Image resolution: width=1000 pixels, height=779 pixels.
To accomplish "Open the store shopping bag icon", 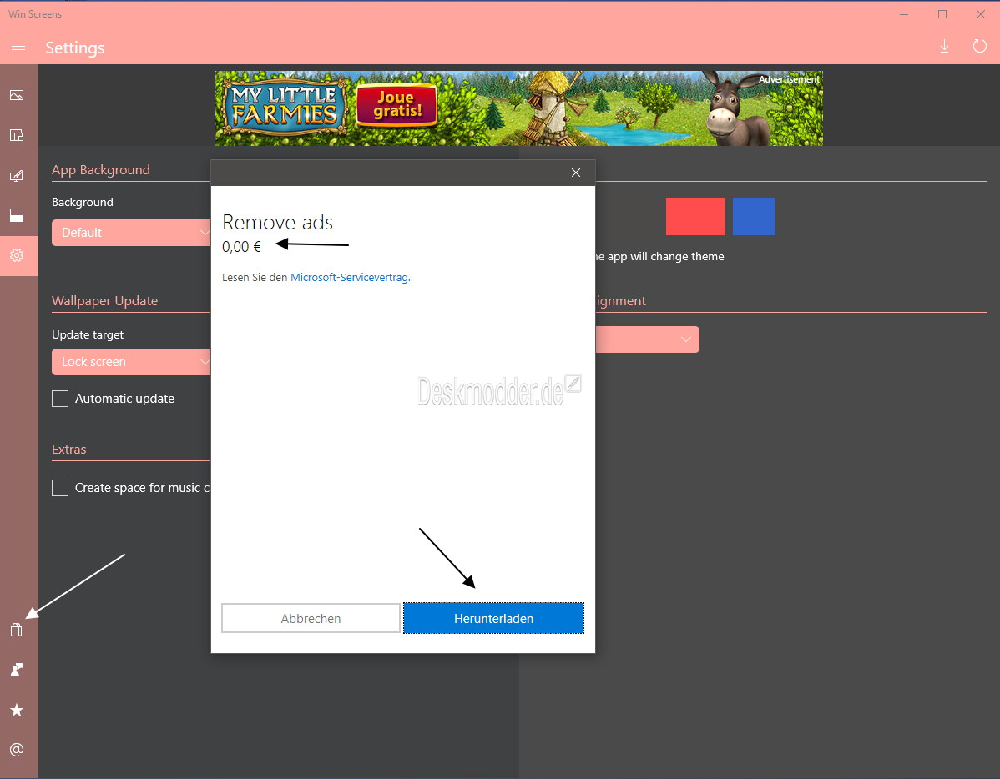I will (x=17, y=630).
